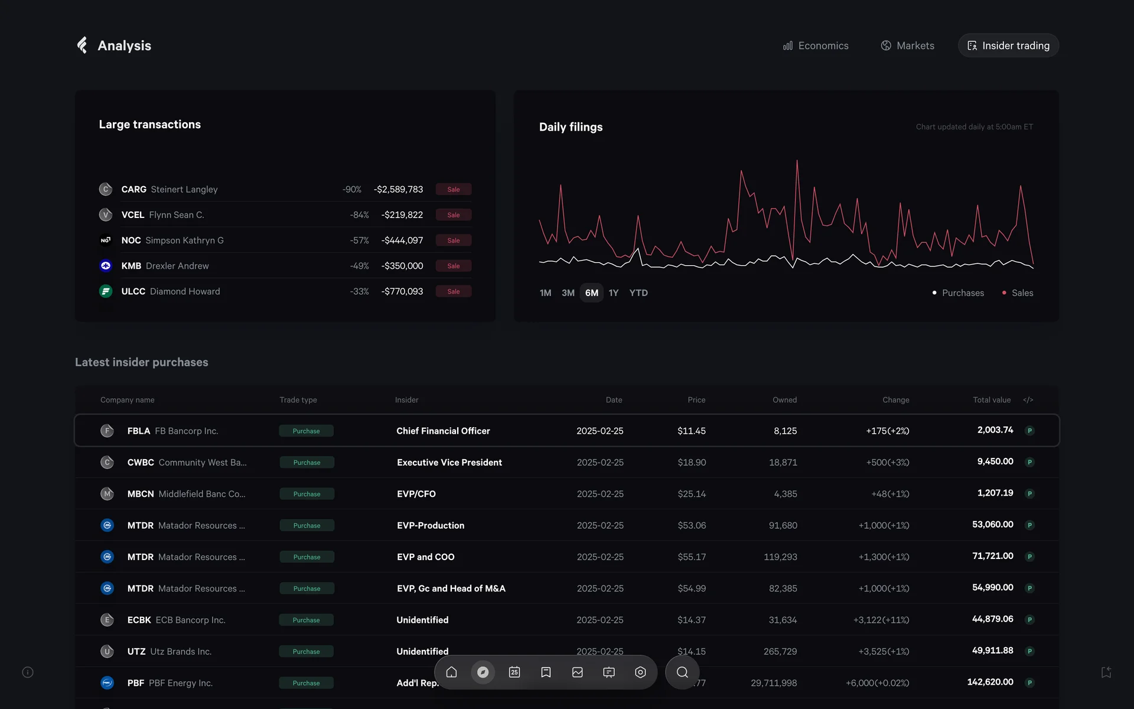Open the calendar icon in dock

point(514,672)
